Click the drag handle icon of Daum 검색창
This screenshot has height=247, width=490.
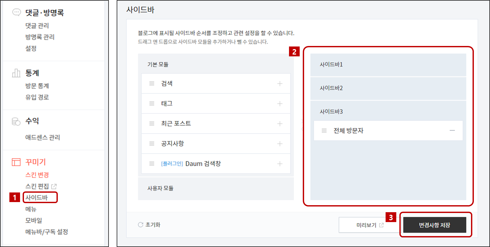152,164
